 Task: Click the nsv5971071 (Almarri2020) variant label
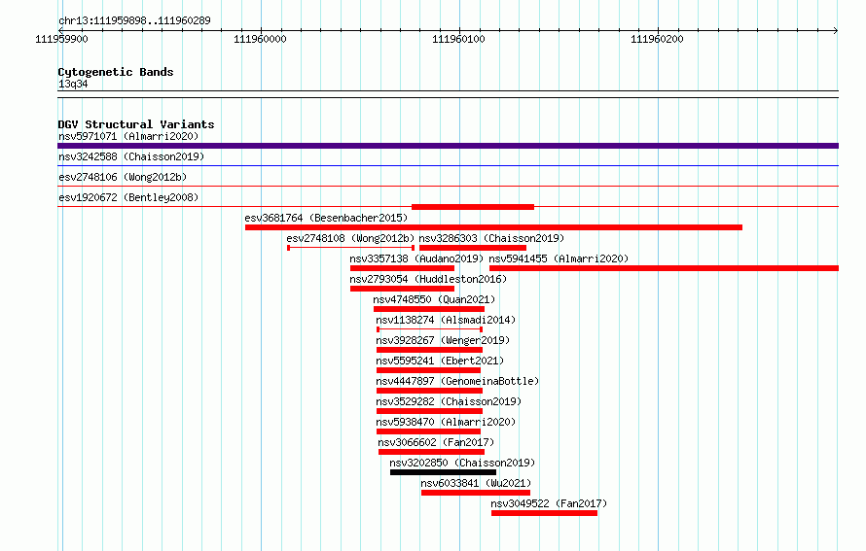click(128, 136)
